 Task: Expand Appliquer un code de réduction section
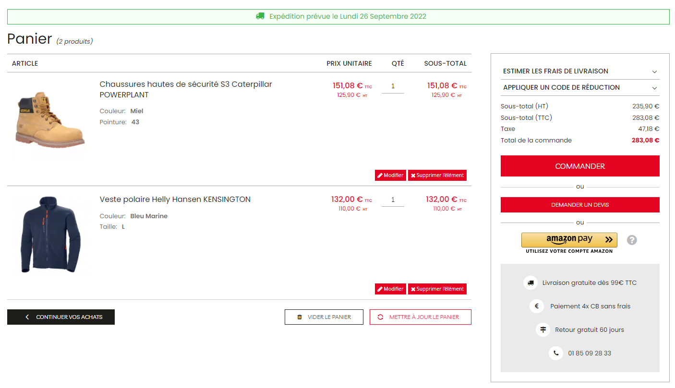(580, 87)
